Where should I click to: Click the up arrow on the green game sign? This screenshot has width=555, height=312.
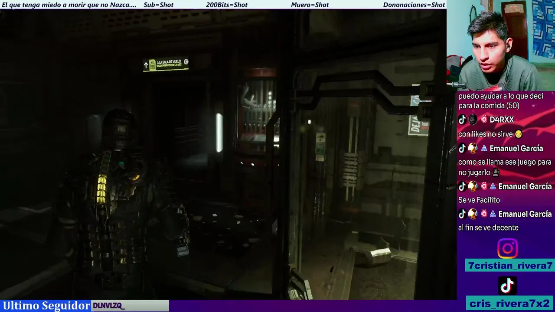(146, 65)
